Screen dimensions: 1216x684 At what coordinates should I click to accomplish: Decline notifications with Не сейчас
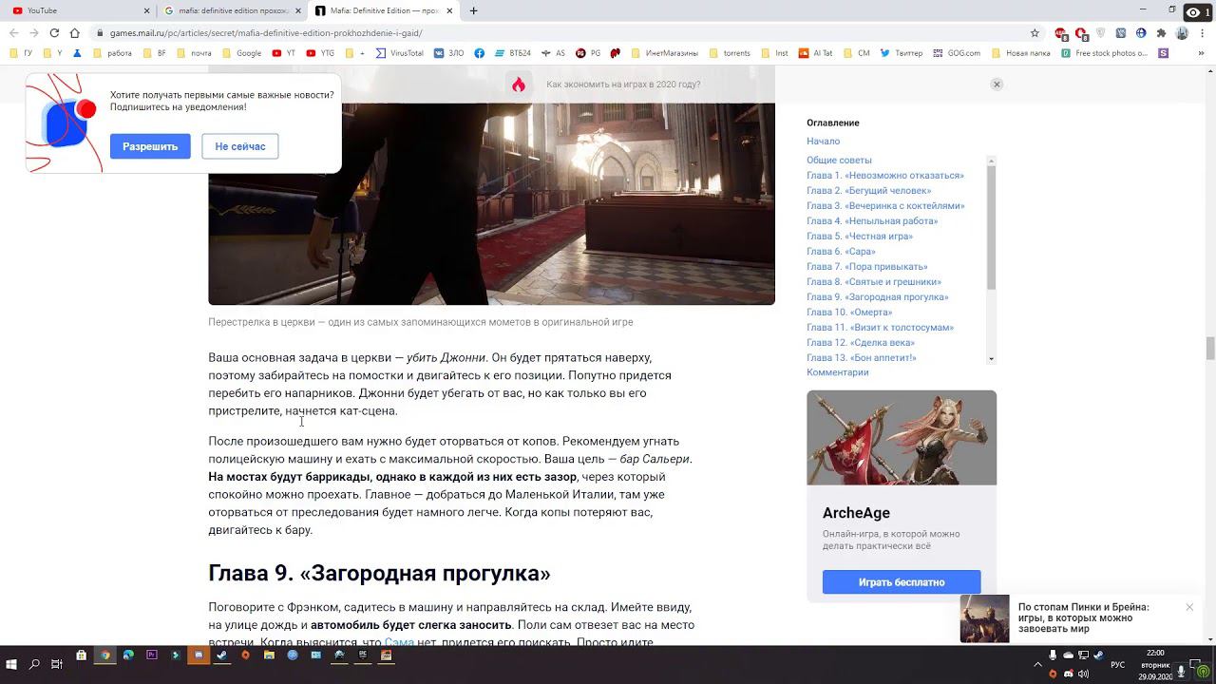click(x=240, y=146)
